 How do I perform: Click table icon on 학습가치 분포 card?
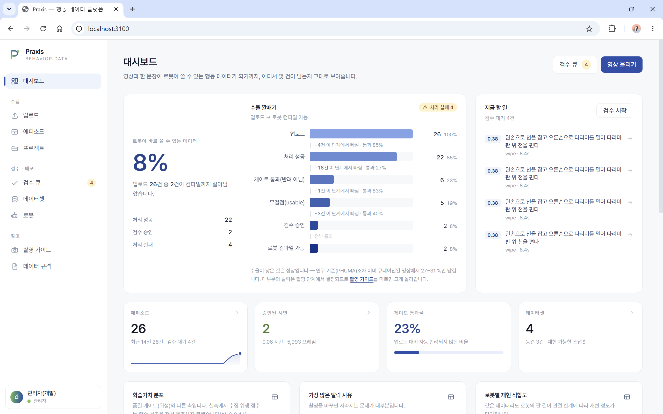coord(275,397)
